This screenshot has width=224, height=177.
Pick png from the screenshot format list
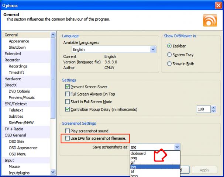pos(134,158)
